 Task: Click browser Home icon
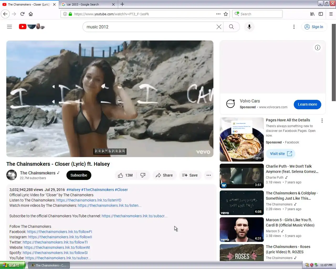[31, 14]
